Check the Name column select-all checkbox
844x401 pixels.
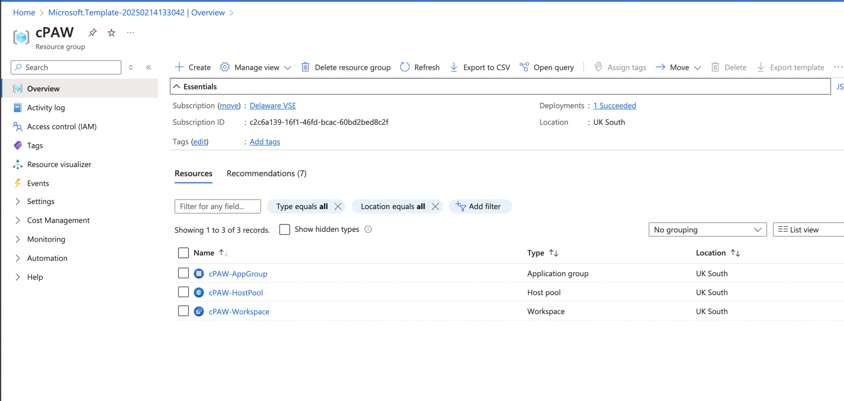(183, 252)
